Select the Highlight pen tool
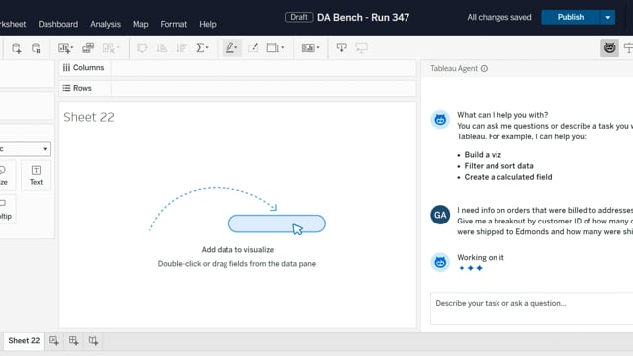633x356 pixels. (x=231, y=48)
